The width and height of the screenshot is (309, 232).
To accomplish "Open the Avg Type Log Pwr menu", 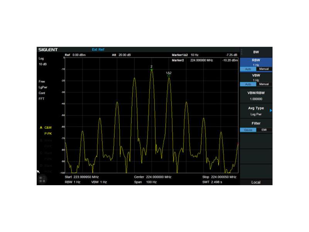I will [x=256, y=111].
